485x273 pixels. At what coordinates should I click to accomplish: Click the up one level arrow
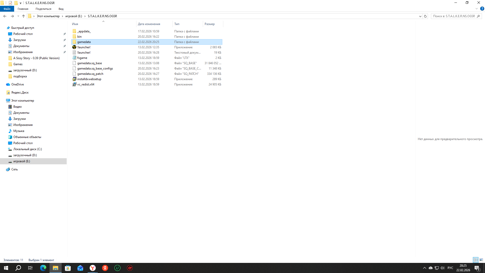pyautogui.click(x=23, y=16)
